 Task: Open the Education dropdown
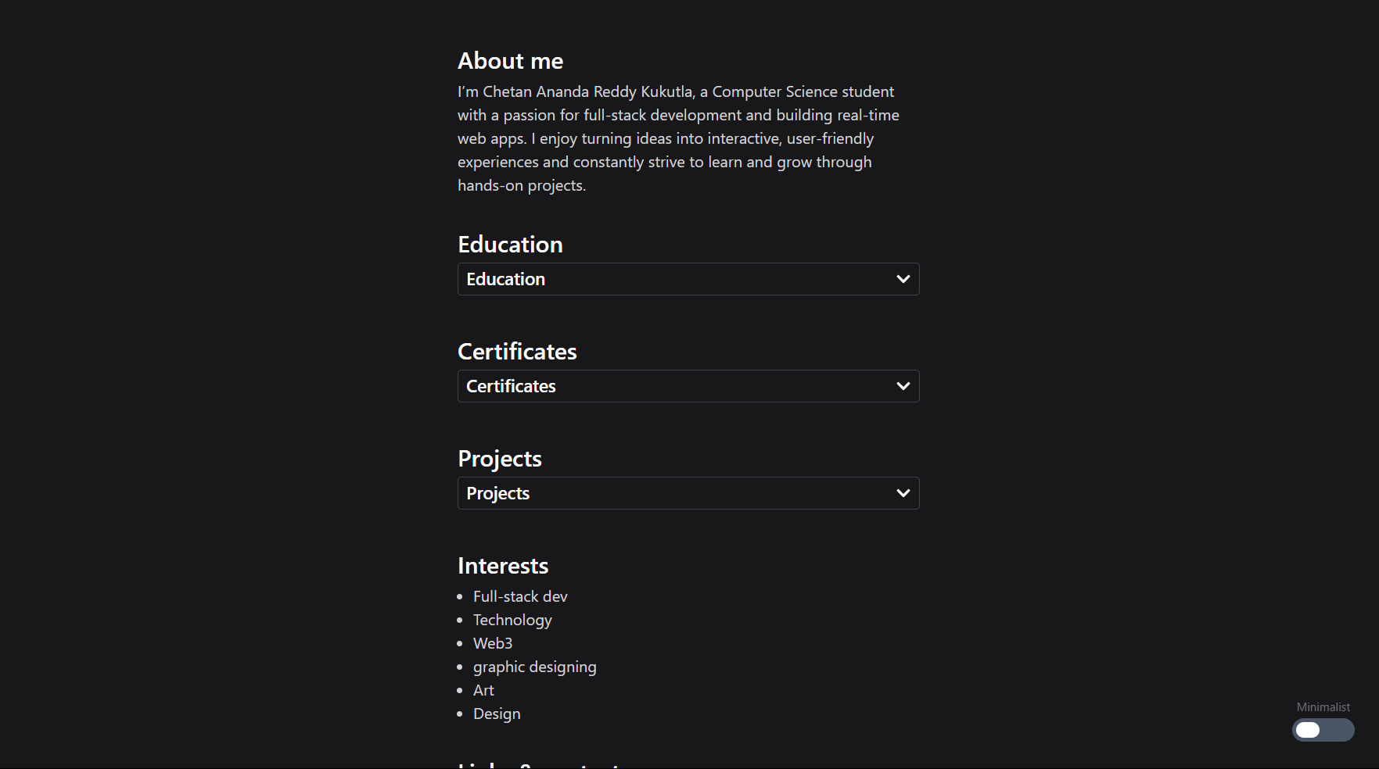688,279
